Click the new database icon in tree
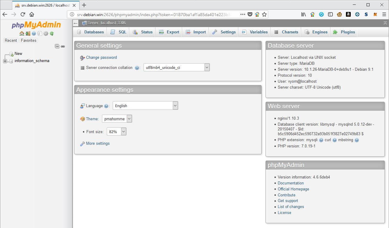 [x=11, y=54]
